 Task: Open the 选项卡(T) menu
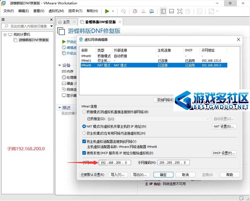pos(75,11)
